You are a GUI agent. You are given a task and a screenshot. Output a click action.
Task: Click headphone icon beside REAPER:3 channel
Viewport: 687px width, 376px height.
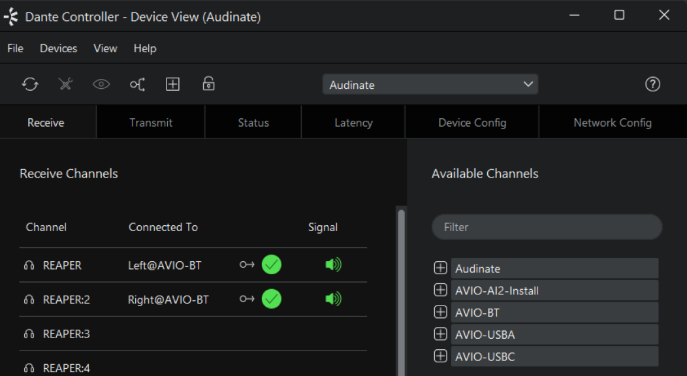(x=29, y=334)
